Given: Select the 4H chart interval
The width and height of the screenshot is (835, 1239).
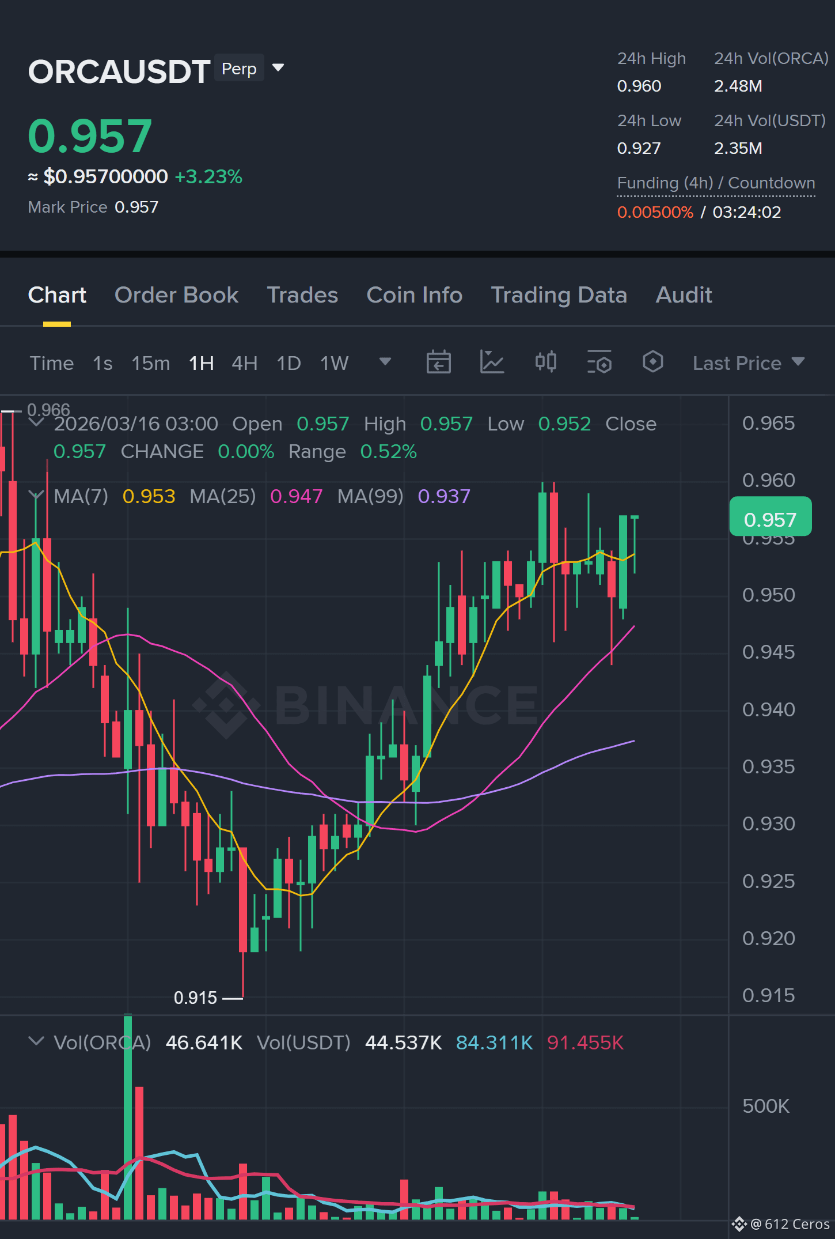Looking at the screenshot, I should click(244, 363).
